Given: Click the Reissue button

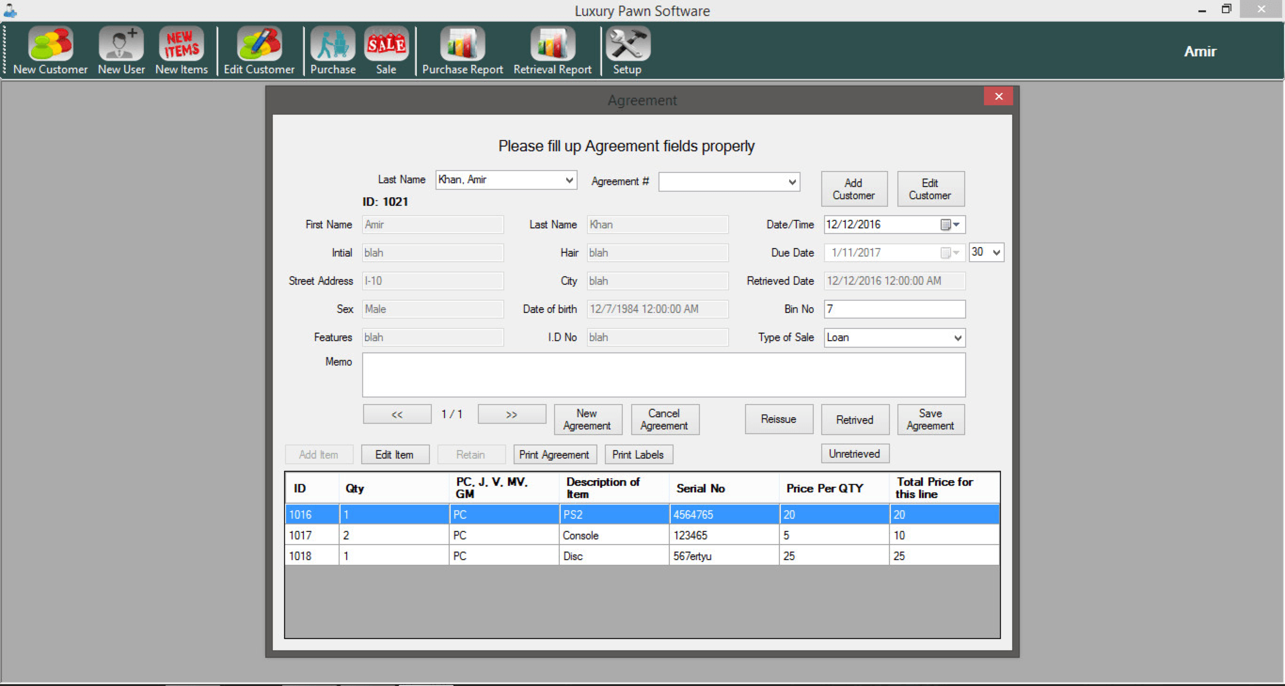Looking at the screenshot, I should pos(779,420).
